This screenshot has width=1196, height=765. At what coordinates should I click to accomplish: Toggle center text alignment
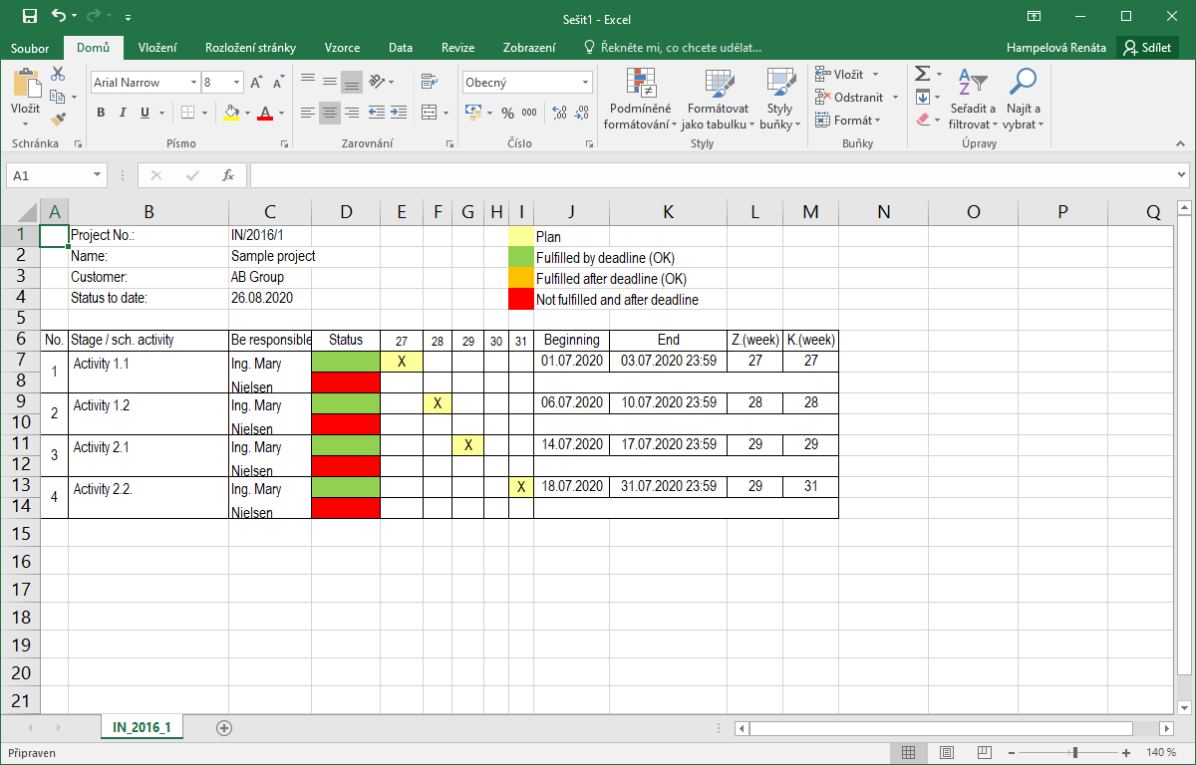coord(329,113)
